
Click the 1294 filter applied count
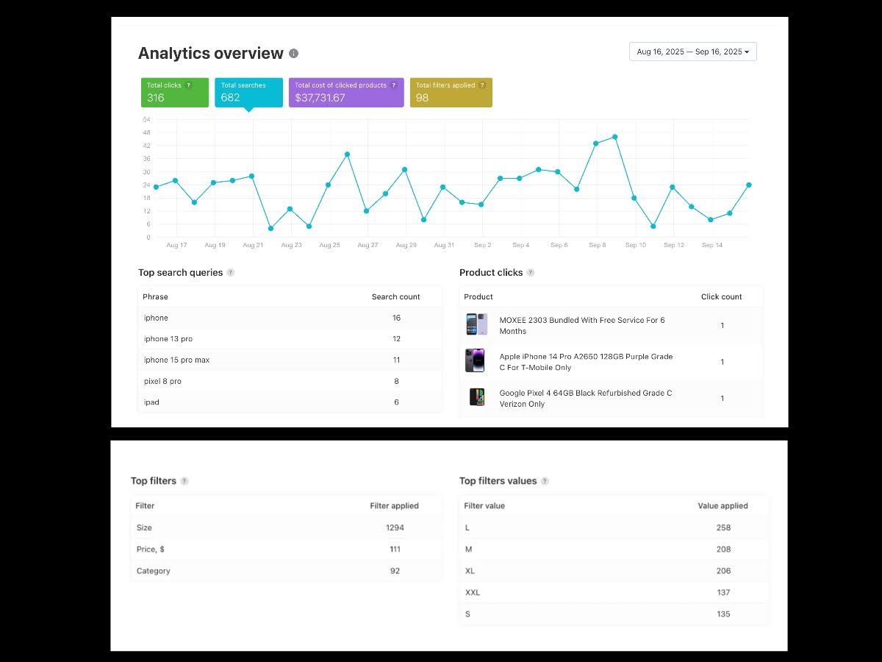point(395,527)
